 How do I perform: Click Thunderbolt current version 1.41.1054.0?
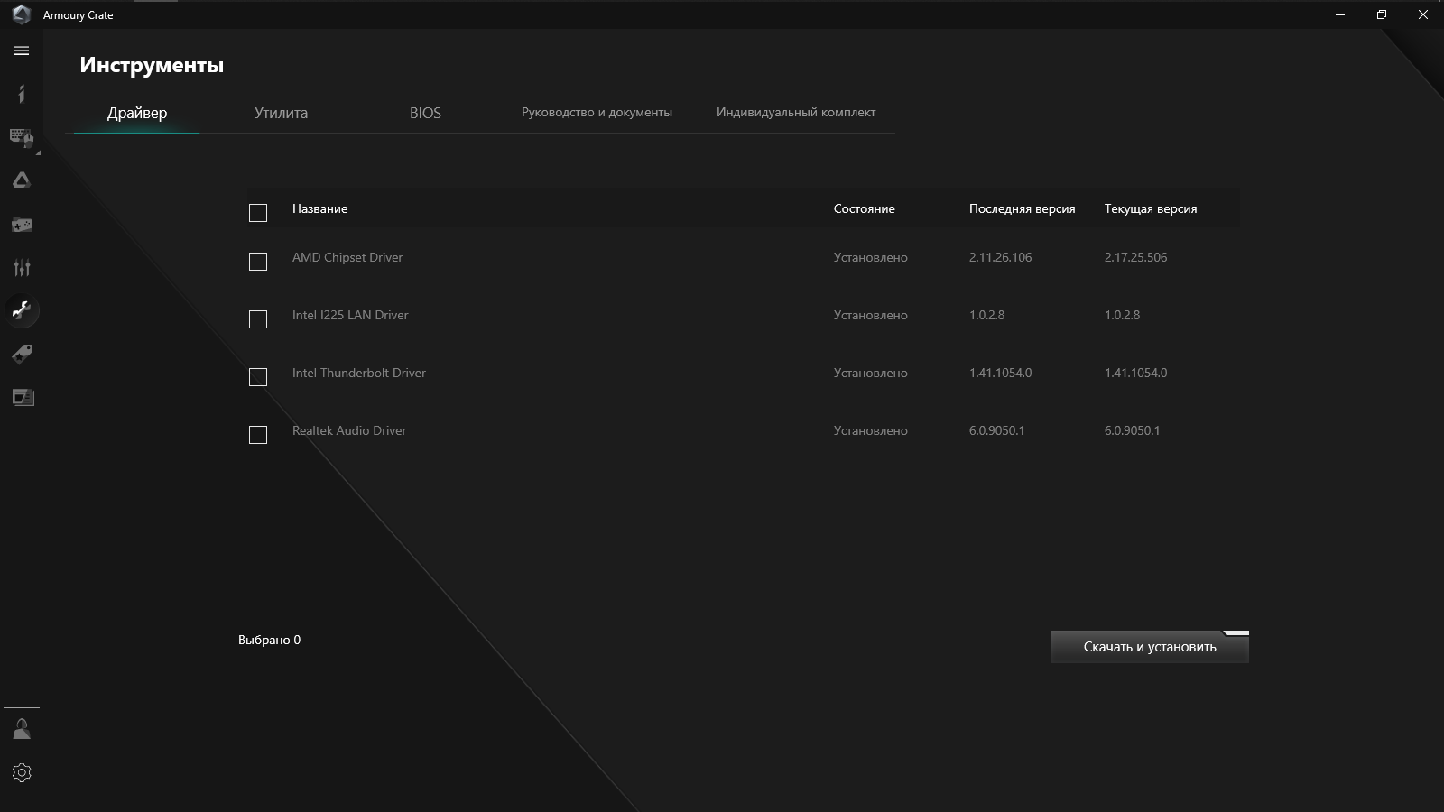click(x=1135, y=373)
